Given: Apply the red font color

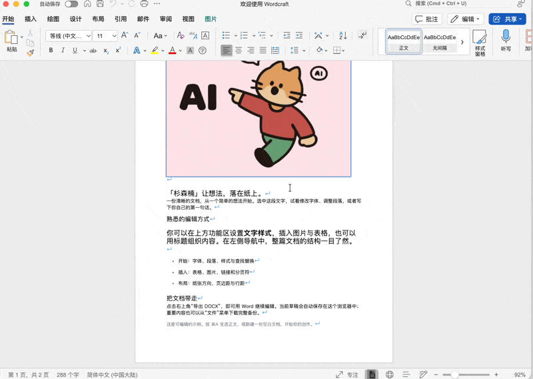Looking at the screenshot, I should [x=173, y=51].
